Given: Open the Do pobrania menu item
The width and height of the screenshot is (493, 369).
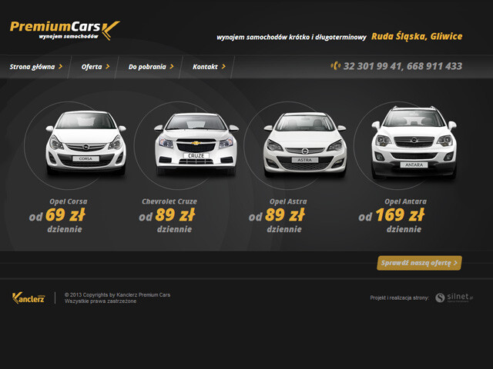Looking at the screenshot, I should [146, 67].
